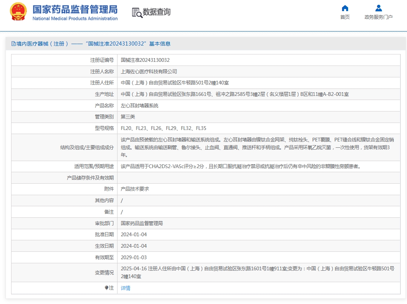This screenshot has height=304, width=407.
Task: Click the document icon before 境内医疗器械
Action: tap(13, 44)
